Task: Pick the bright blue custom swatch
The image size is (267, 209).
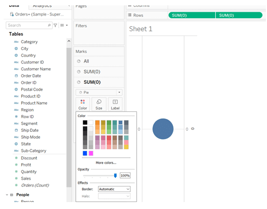Action: click(x=85, y=153)
